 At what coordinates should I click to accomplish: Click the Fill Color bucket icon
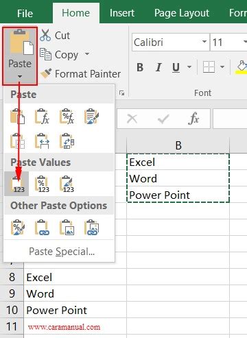pyautogui.click(x=242, y=67)
